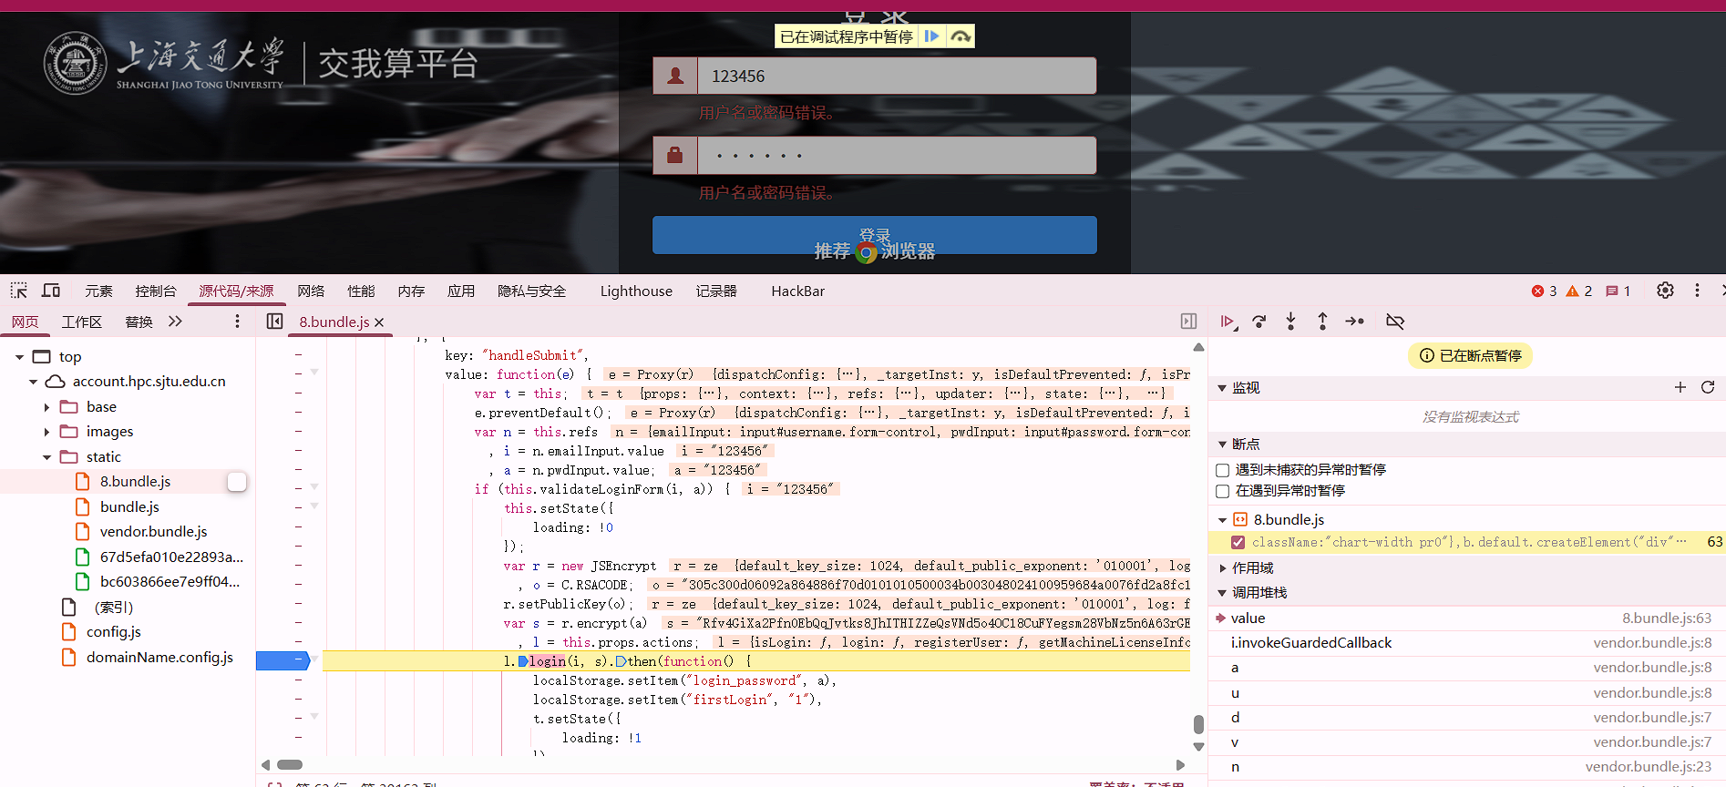Step into next function call
The image size is (1726, 787).
(1290, 322)
